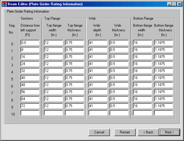The image size is (184, 141).
Task: Select segment 2 web thickness field
Action: click(119, 57)
